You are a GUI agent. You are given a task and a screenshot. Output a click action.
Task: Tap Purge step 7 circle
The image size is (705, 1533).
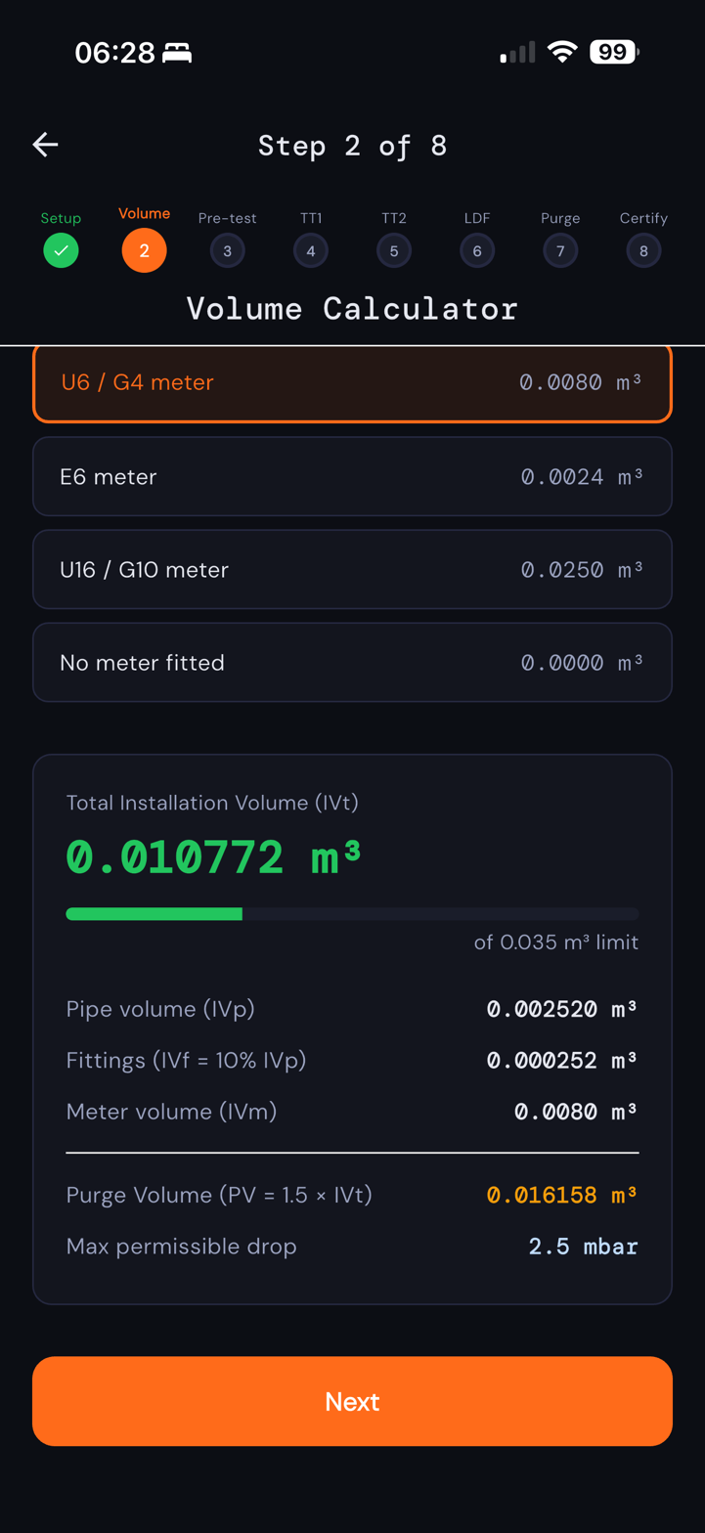click(560, 250)
